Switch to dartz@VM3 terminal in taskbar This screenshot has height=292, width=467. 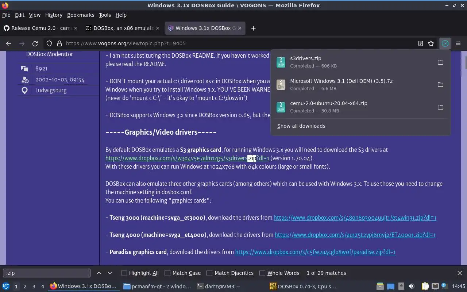230,287
